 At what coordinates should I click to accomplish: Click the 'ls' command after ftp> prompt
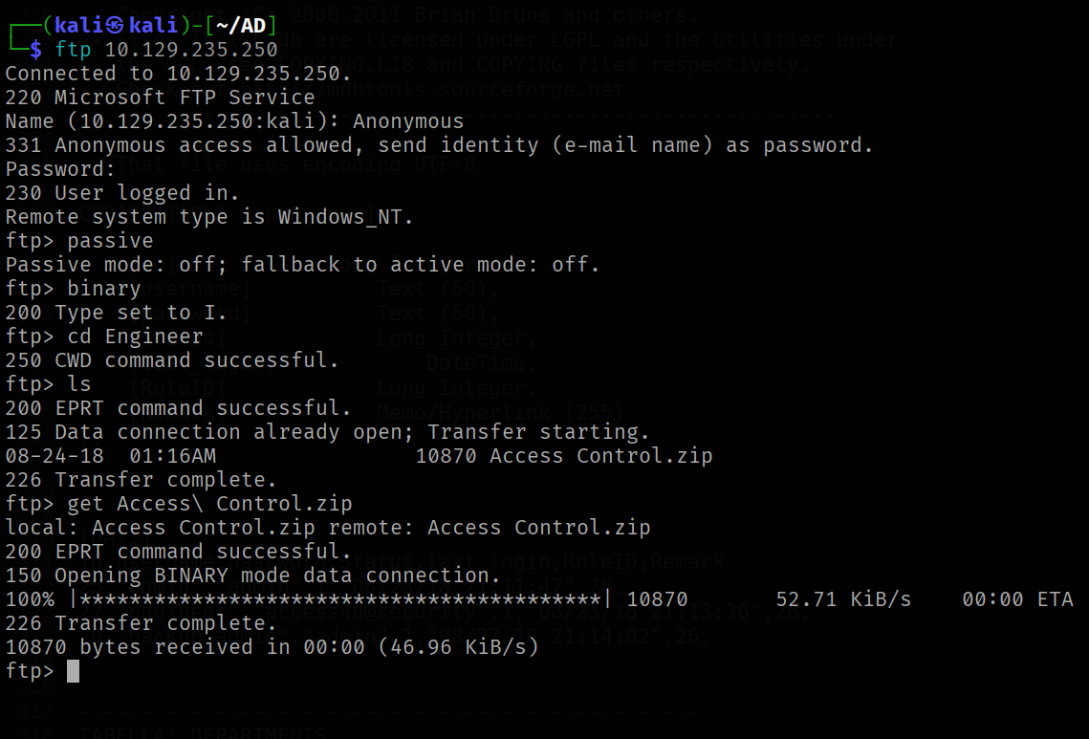[x=79, y=384]
